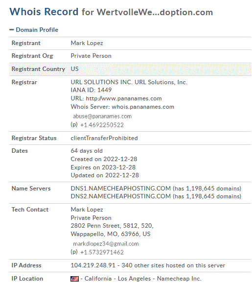The image size is (252, 285).
Task: Click the Private Person registrant org
Action: 91,56
